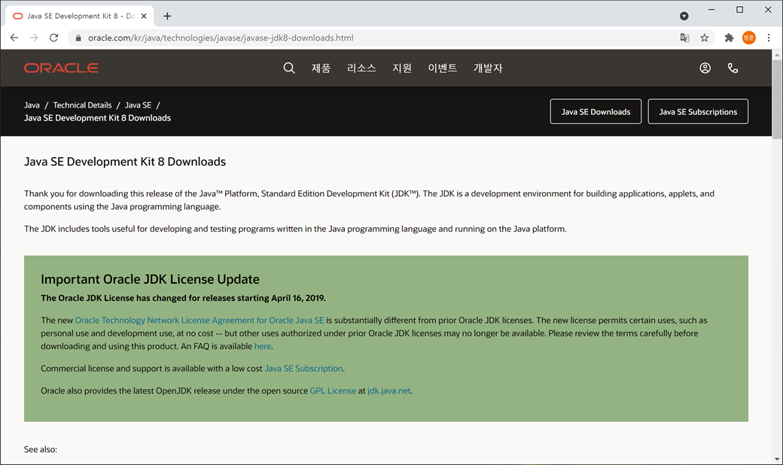Click the scrollbar down arrow
Image resolution: width=783 pixels, height=465 pixels.
point(777,459)
